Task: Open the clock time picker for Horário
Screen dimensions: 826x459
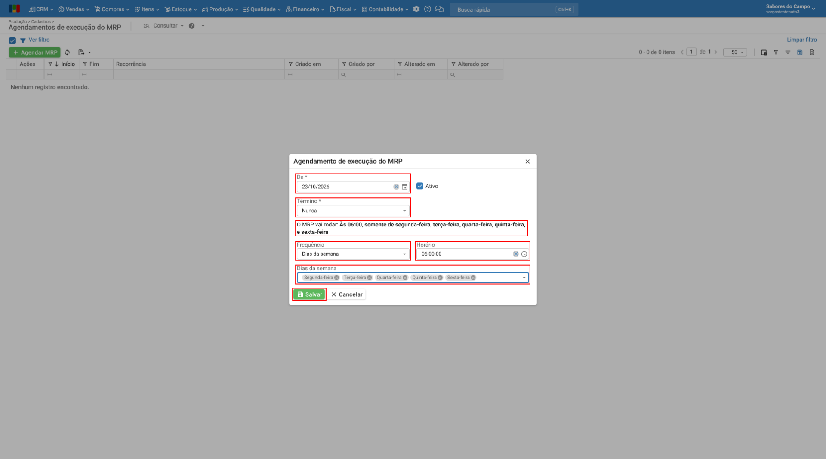Action: pyautogui.click(x=524, y=254)
